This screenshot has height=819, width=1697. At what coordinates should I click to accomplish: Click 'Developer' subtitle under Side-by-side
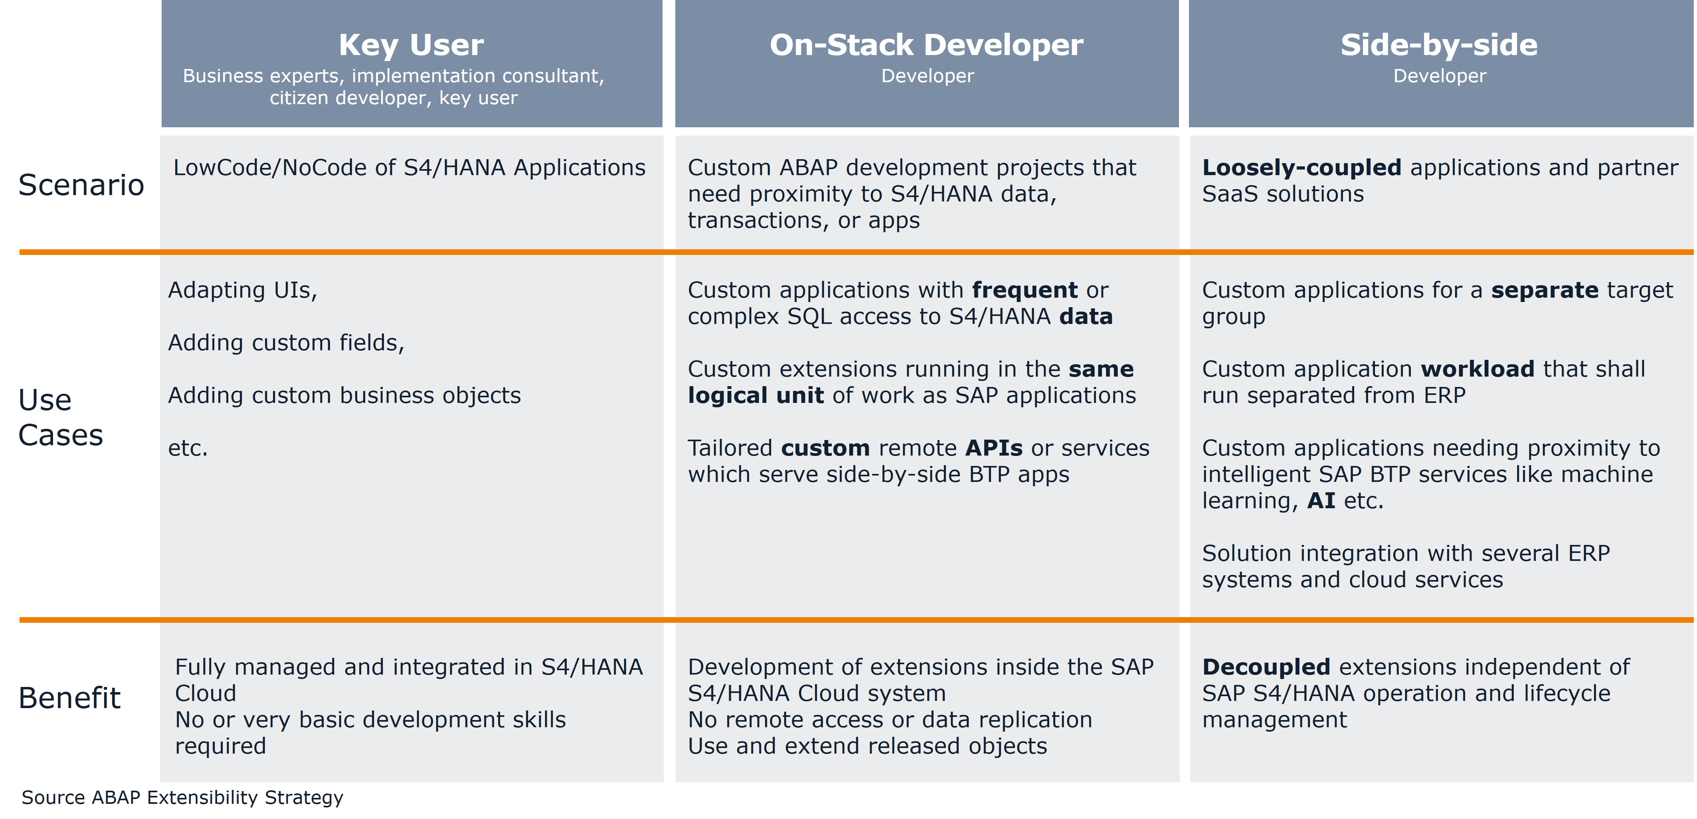(1440, 76)
